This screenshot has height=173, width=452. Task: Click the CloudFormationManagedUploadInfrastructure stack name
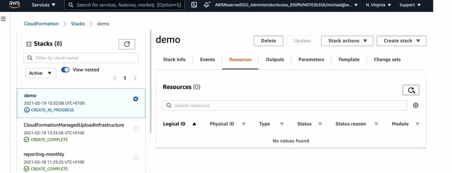(74, 125)
